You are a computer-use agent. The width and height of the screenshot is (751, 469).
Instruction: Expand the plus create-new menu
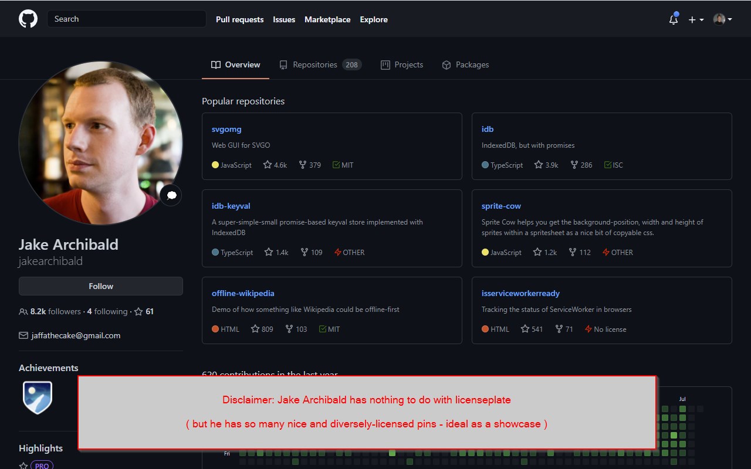(696, 19)
